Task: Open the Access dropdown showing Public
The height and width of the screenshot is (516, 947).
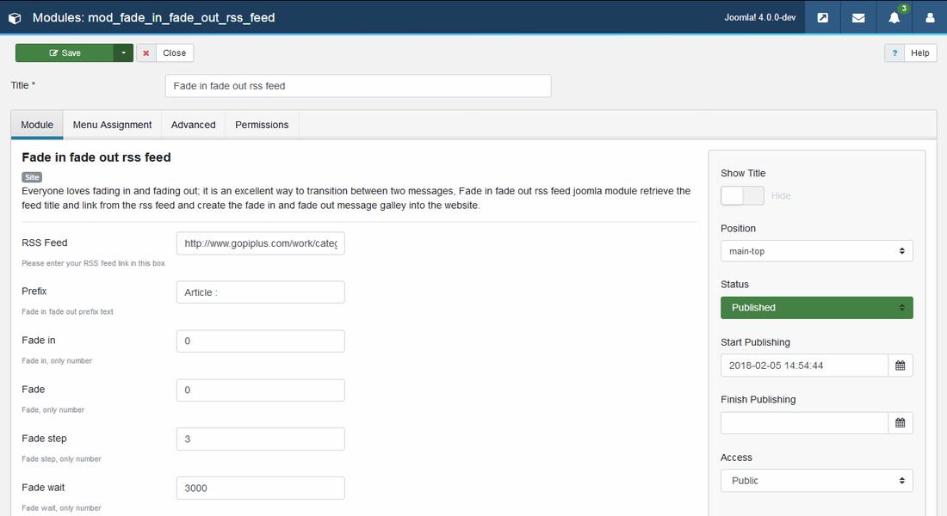Action: pyautogui.click(x=816, y=481)
